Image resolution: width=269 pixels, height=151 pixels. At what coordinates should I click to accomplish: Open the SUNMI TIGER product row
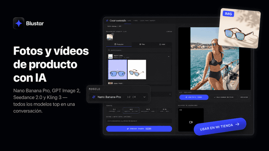coord(139,83)
